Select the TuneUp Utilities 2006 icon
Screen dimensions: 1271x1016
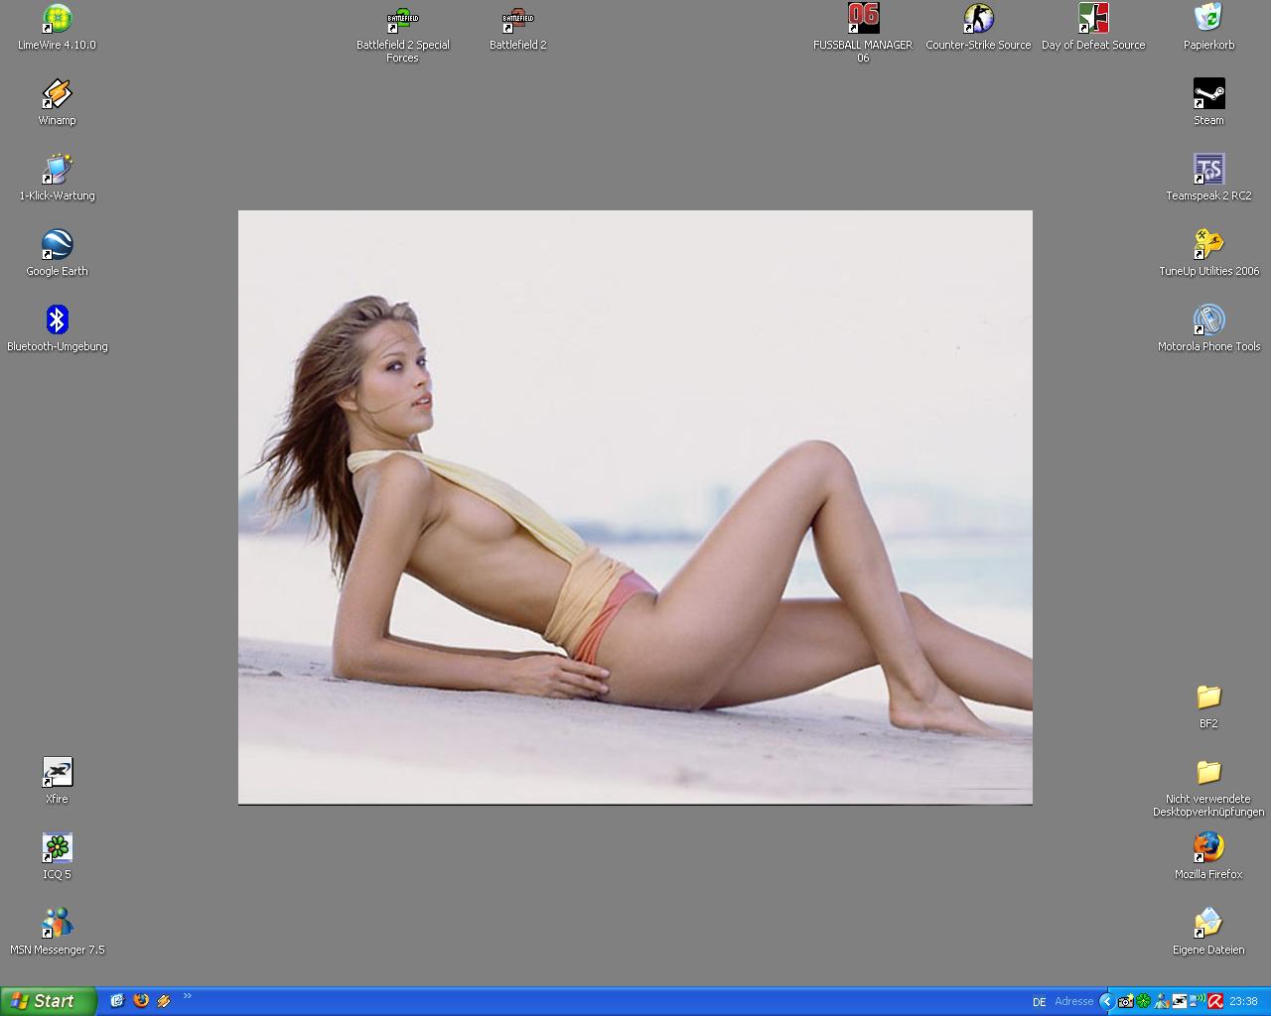pos(1208,245)
